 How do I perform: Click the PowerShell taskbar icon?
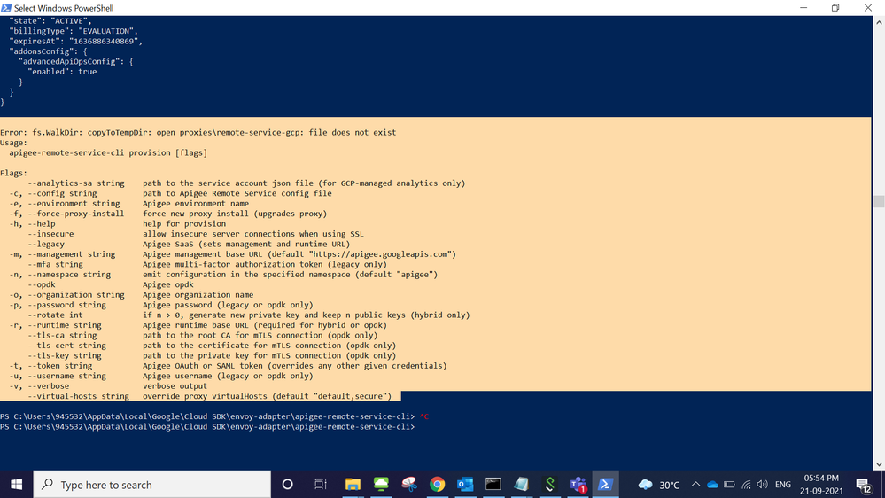pyautogui.click(x=605, y=485)
